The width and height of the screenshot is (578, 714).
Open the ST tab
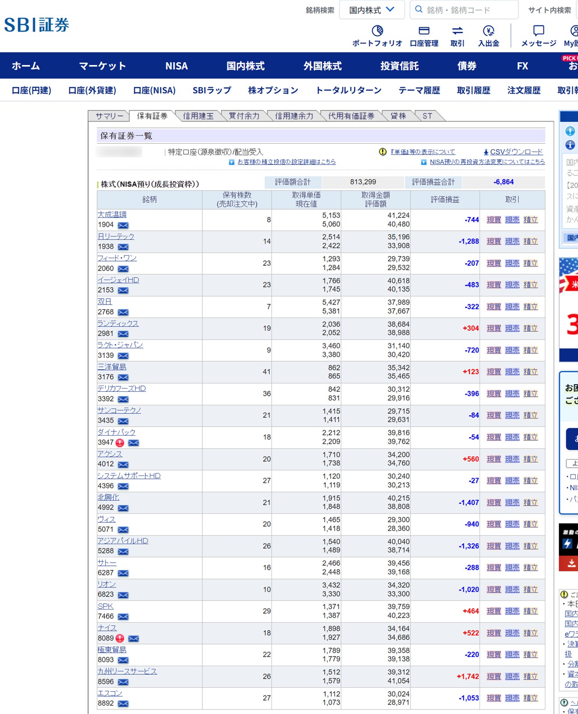(x=427, y=116)
